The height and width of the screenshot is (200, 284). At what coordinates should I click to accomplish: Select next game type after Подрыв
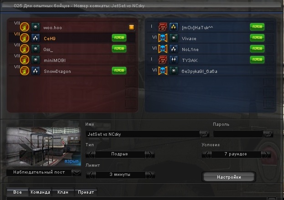click(x=150, y=154)
